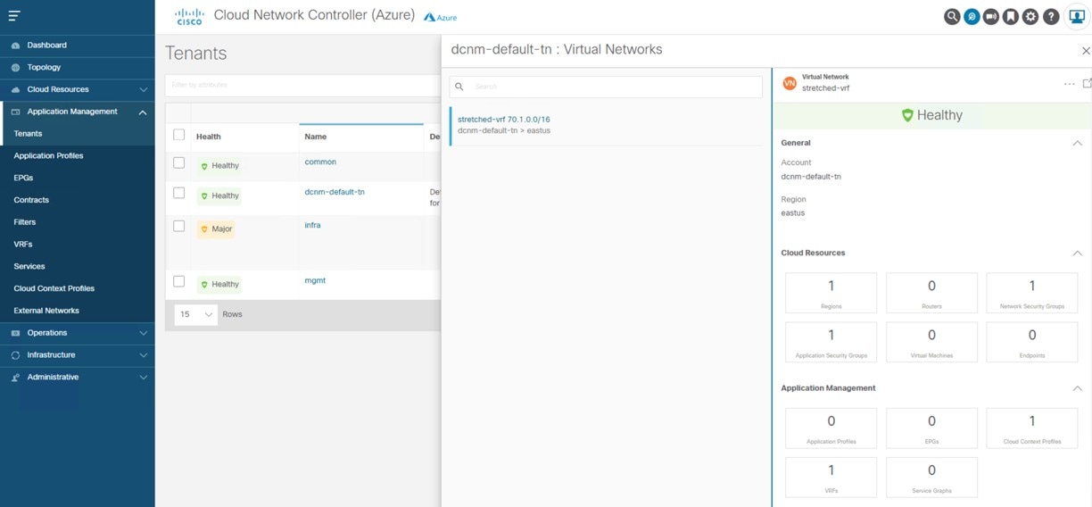Click the Administrative sidebar icon
Screen dimensions: 1092x507
click(15, 378)
